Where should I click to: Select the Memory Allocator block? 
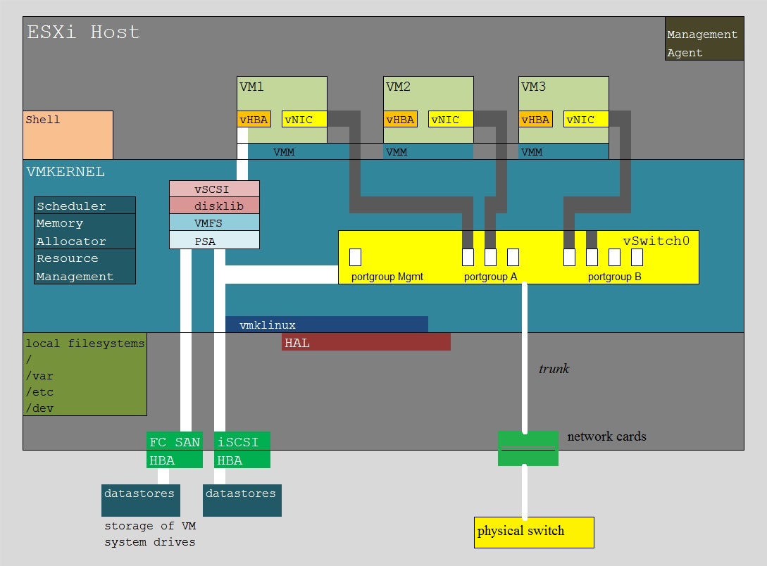(85, 231)
